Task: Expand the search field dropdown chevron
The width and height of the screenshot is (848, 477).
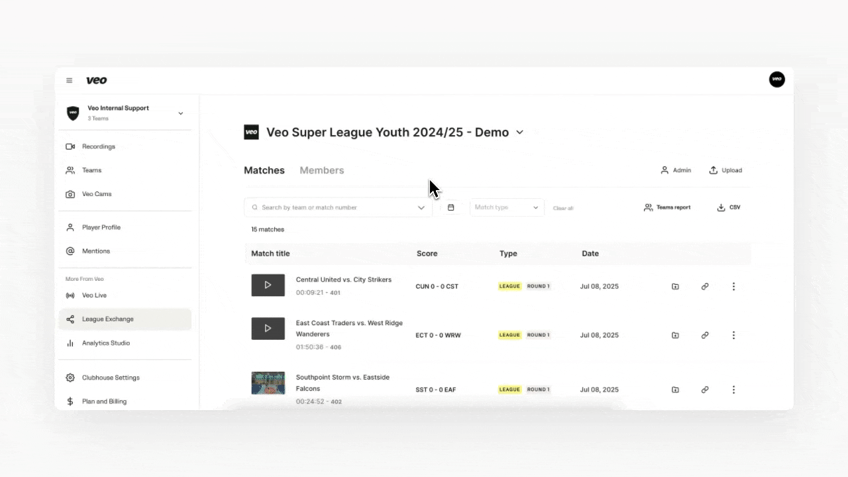Action: coord(421,207)
